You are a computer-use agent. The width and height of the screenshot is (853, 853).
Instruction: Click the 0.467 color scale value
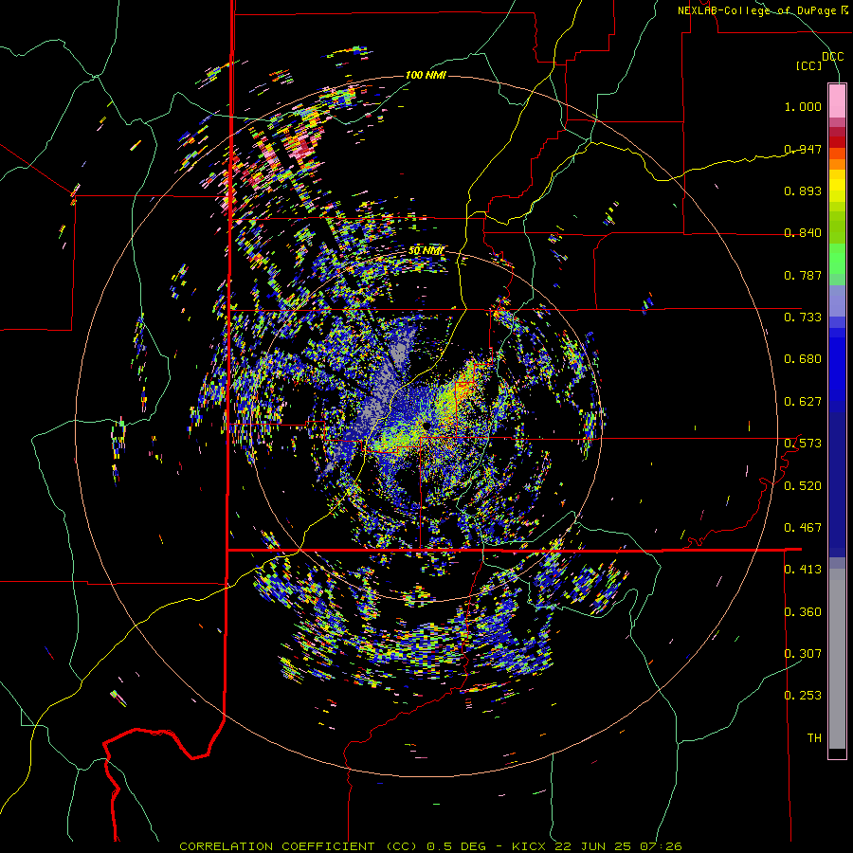803,528
